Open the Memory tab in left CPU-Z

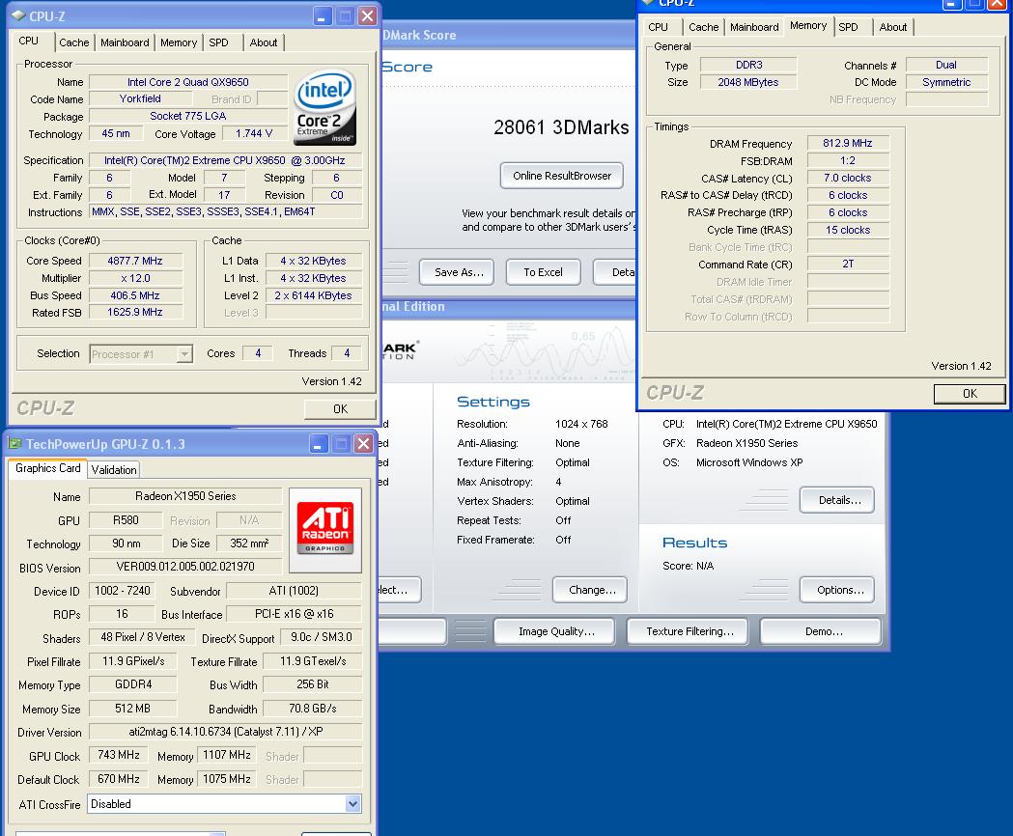179,42
